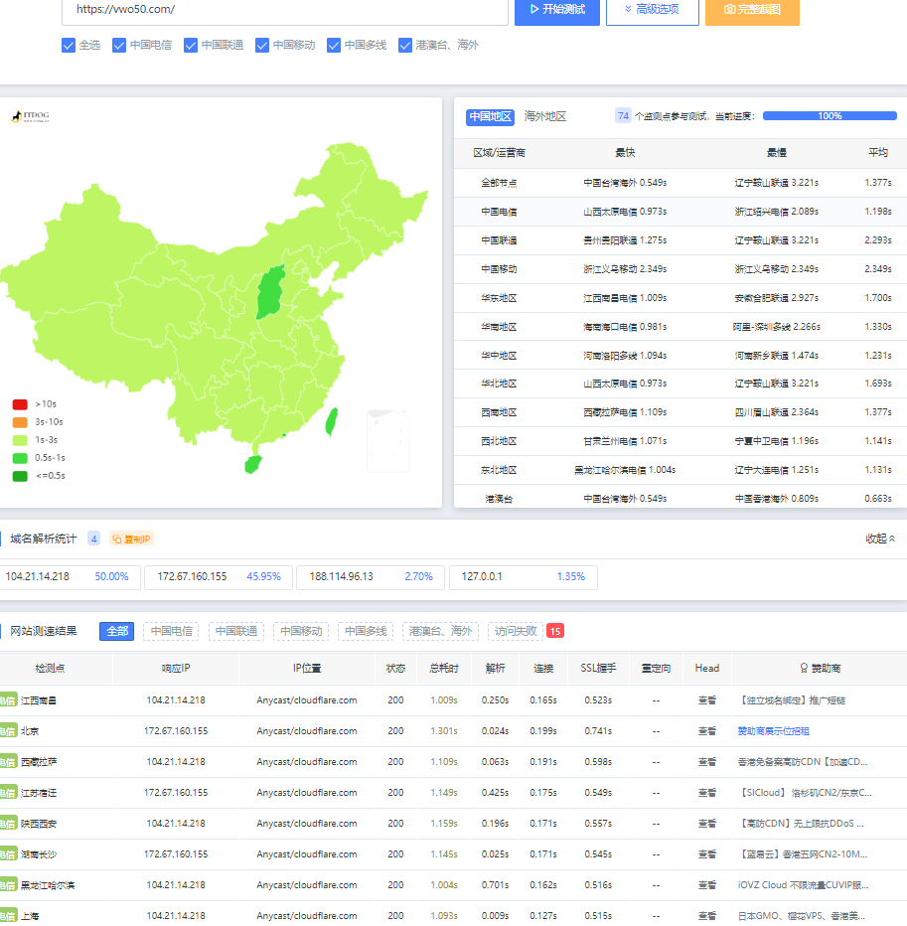Viewport: 907px width, 926px height.
Task: Click the red 15 failure count badge
Action: pos(555,631)
